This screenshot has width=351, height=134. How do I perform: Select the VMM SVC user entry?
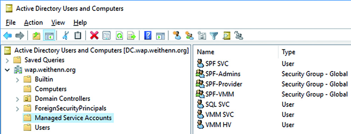[220, 115]
